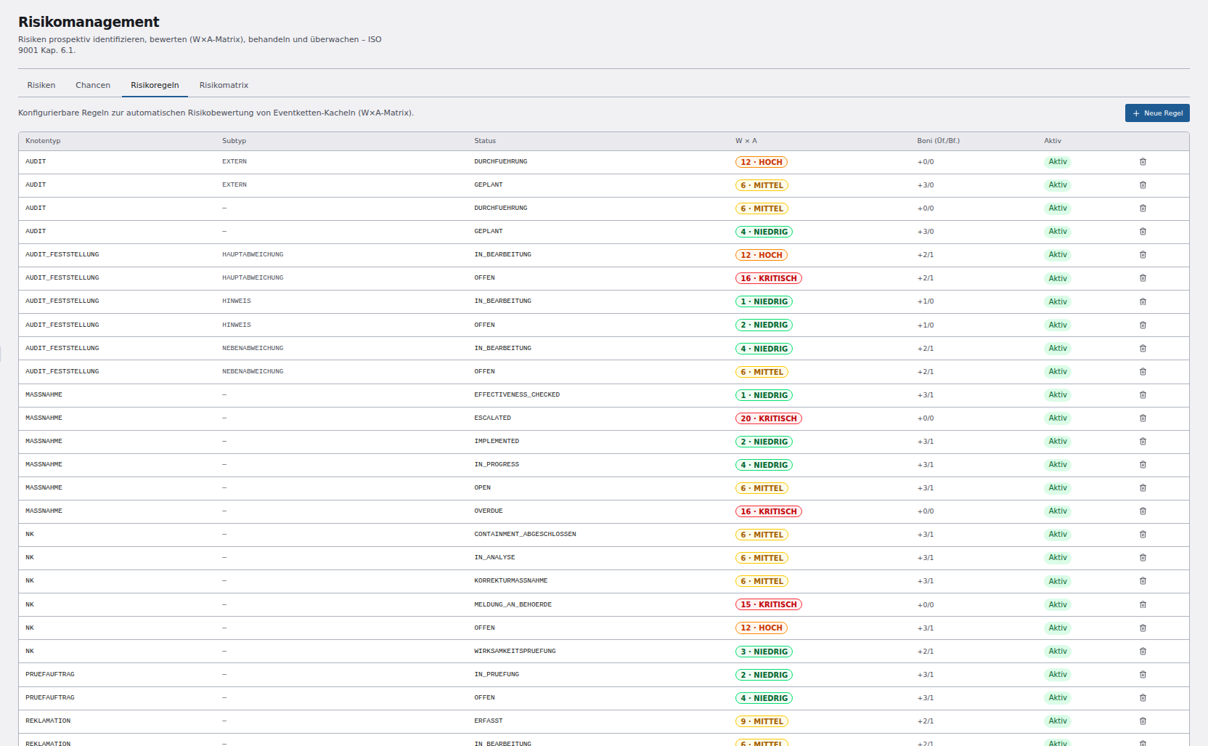This screenshot has width=1208, height=746.
Task: Delete NK KORREKTURMASSNAHME rule
Action: [x=1143, y=581]
